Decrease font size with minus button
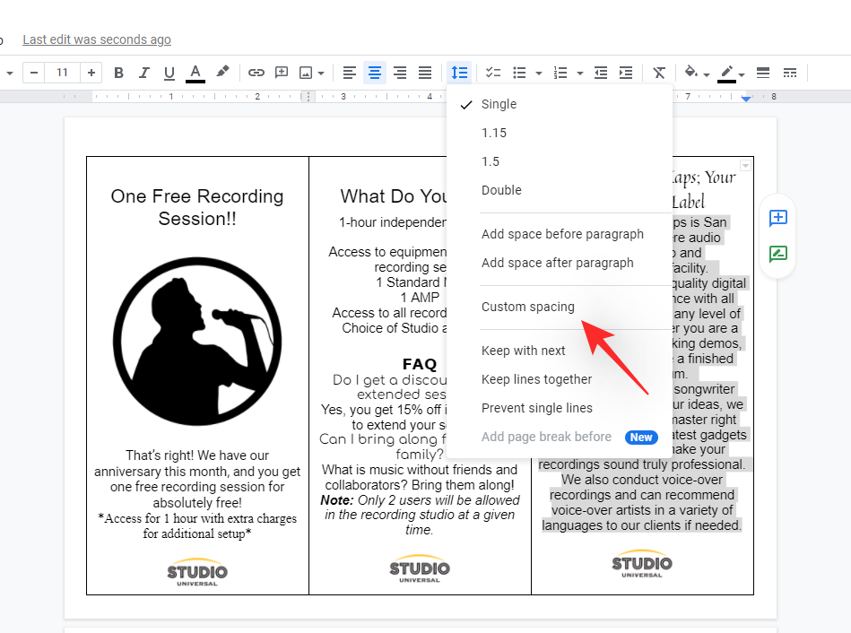 [34, 73]
